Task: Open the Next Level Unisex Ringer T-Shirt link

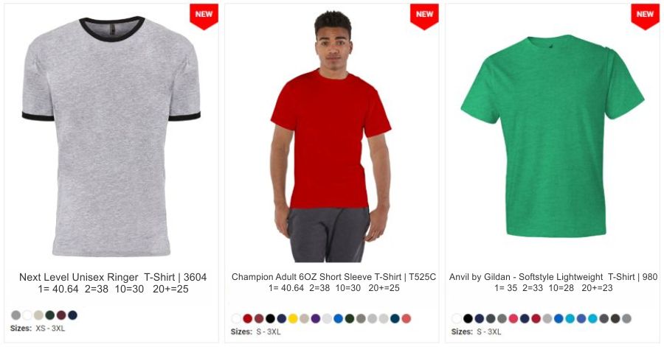Action: 113,277
